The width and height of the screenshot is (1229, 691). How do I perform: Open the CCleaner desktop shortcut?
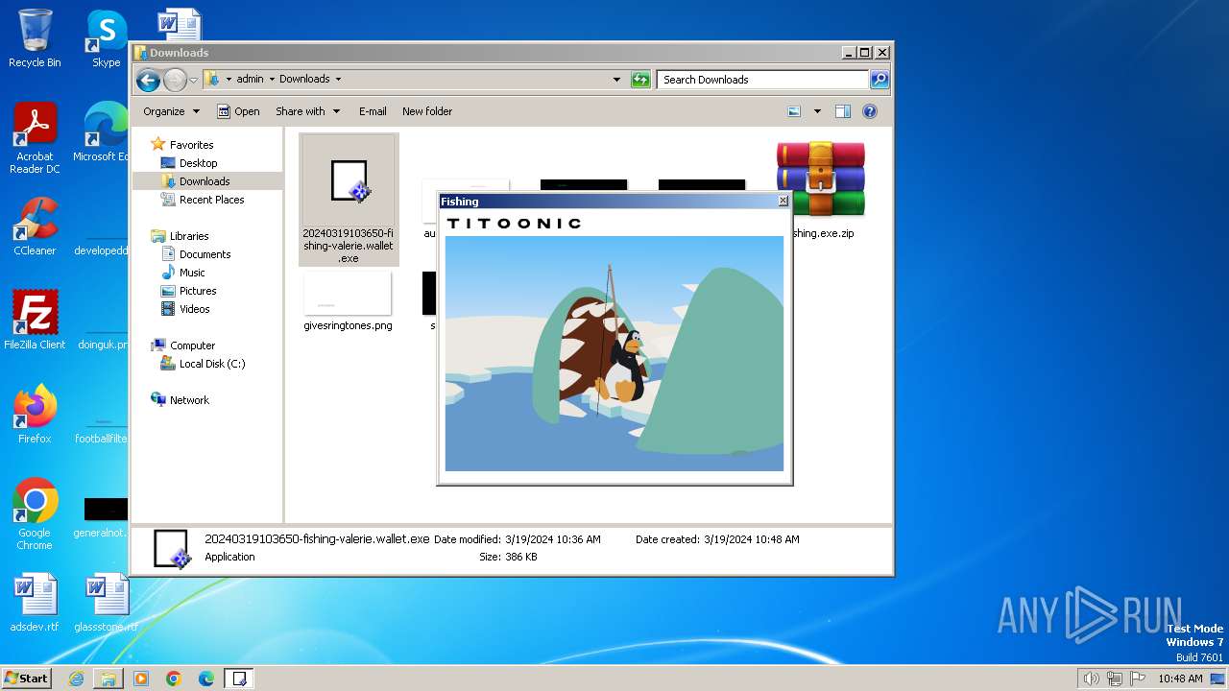click(35, 226)
